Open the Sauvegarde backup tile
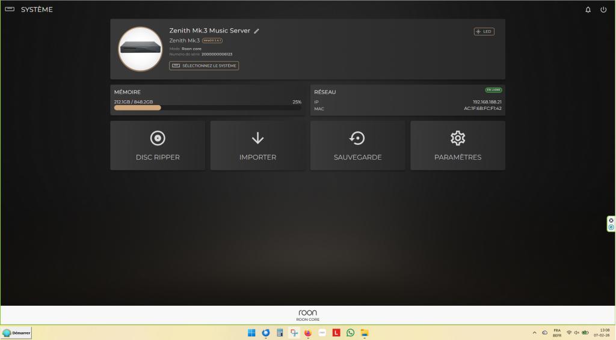The height and width of the screenshot is (340, 616). click(357, 145)
